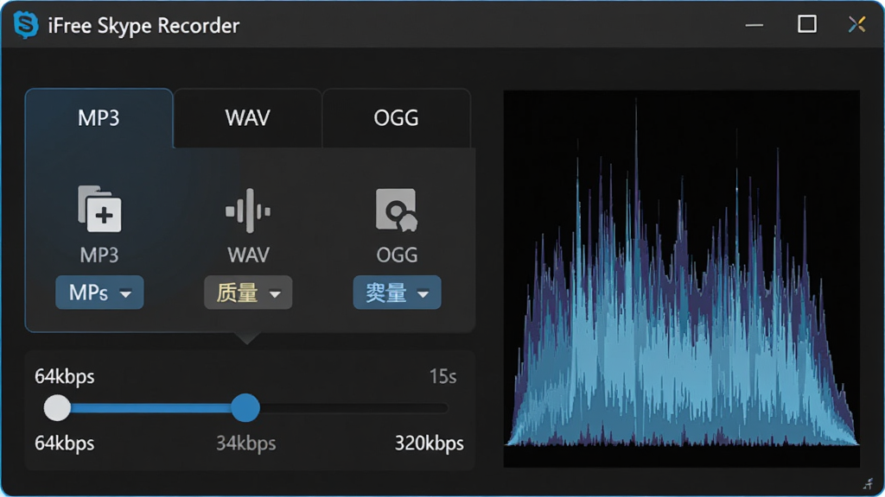The image size is (885, 497).
Task: Click the 320kbps maximum label
Action: click(429, 444)
